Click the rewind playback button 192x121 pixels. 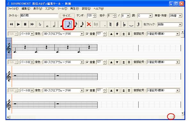[12, 24]
